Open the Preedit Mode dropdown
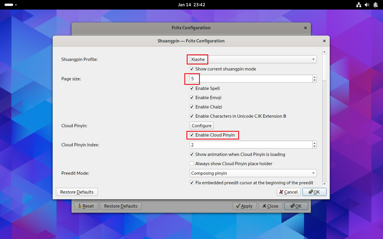Image resolution: width=383 pixels, height=239 pixels. (x=253, y=173)
